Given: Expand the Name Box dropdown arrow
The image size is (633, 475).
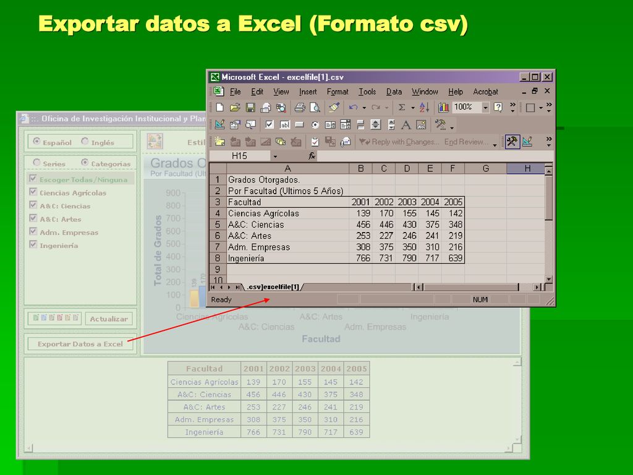Looking at the screenshot, I should [275, 156].
